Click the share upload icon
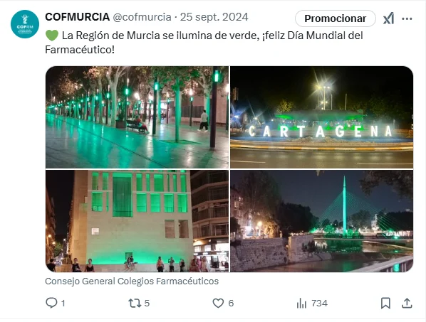Screen dimensions: 426x322 tap(407, 303)
